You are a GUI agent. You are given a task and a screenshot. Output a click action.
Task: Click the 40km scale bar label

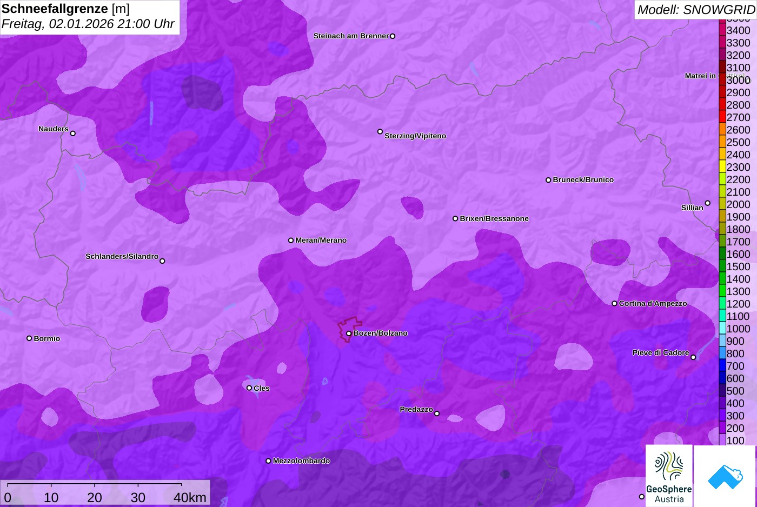[190, 497]
